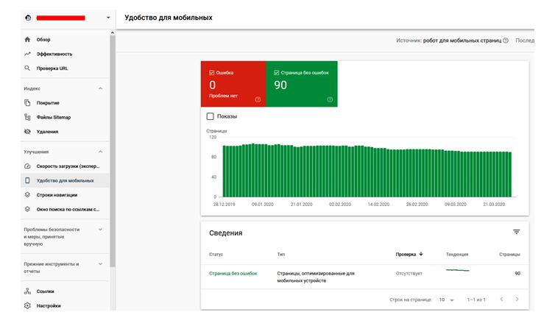Click the Окно поиска по ссылкам icon

(28, 209)
